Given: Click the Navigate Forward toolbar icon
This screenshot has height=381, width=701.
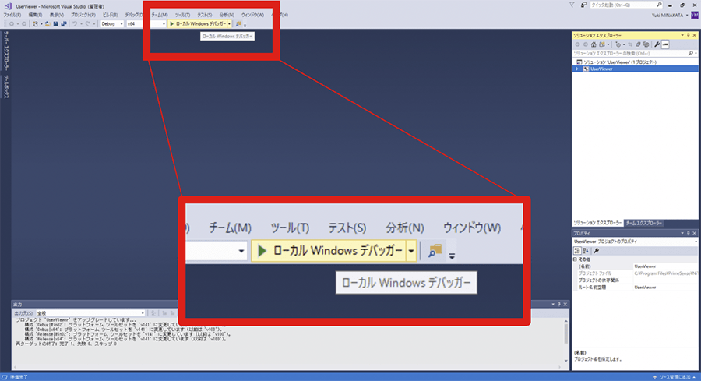Looking at the screenshot, I should tap(23, 23).
